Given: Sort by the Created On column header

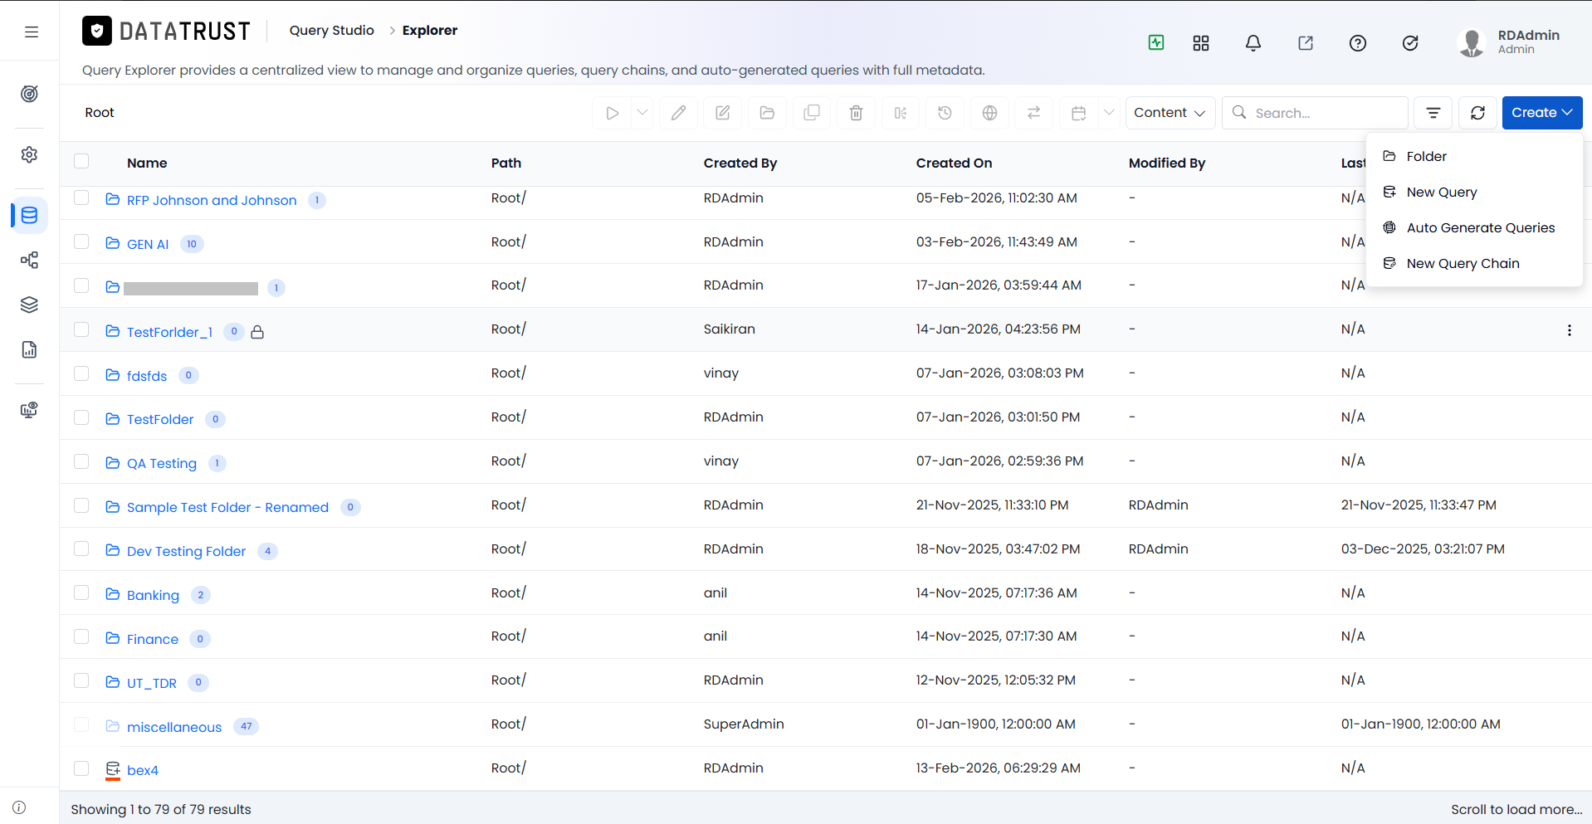Looking at the screenshot, I should pos(954,163).
